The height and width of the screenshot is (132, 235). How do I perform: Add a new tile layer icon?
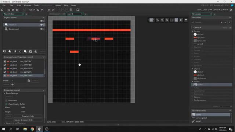coord(15,51)
